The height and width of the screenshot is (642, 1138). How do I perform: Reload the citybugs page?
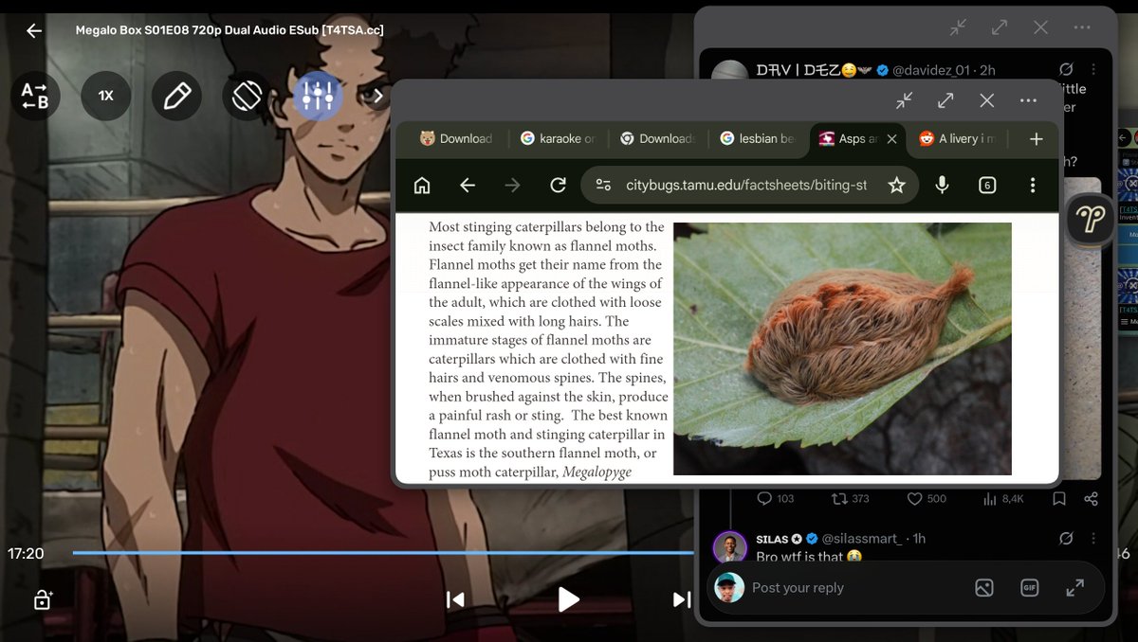pos(559,186)
